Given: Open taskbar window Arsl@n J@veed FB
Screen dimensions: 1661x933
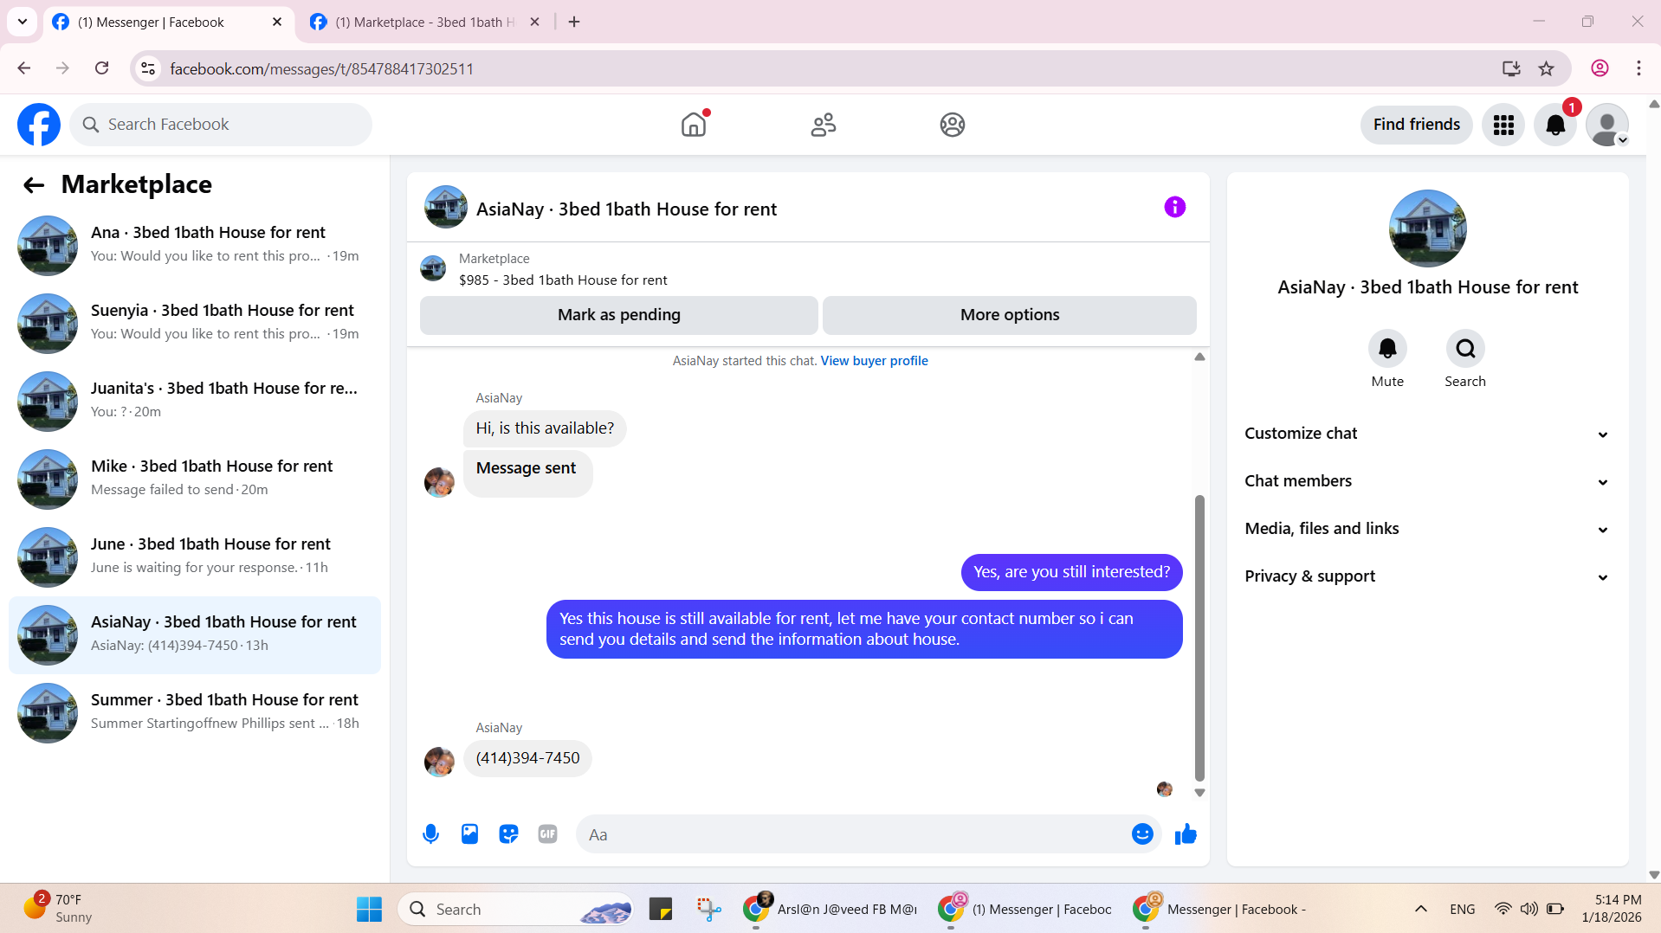Looking at the screenshot, I should [x=829, y=910].
